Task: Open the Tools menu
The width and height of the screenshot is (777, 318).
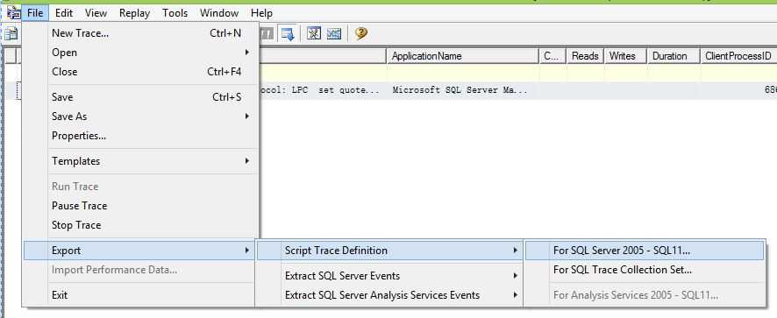Action: click(x=175, y=13)
